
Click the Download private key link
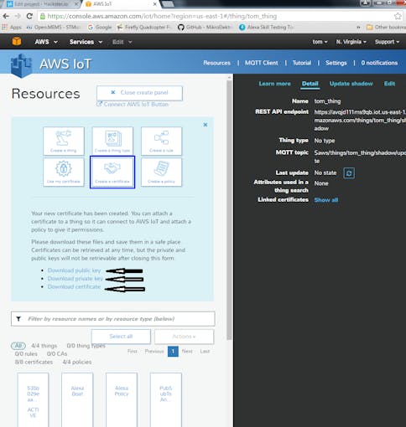[75, 279]
